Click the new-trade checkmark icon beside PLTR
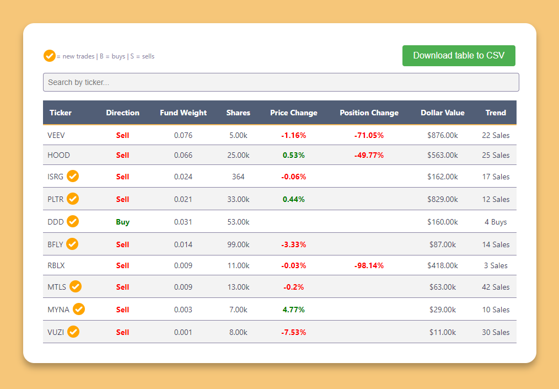This screenshot has height=389, width=559. click(73, 199)
